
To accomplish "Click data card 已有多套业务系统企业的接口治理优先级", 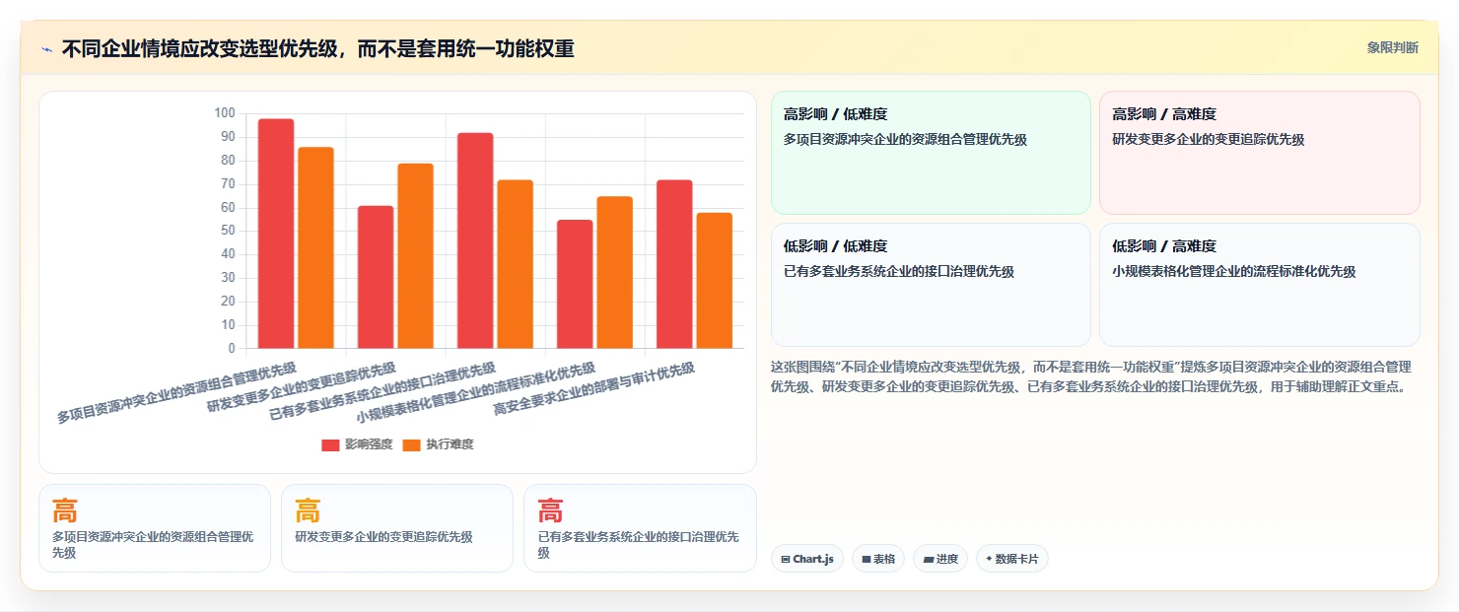I will [x=640, y=528].
